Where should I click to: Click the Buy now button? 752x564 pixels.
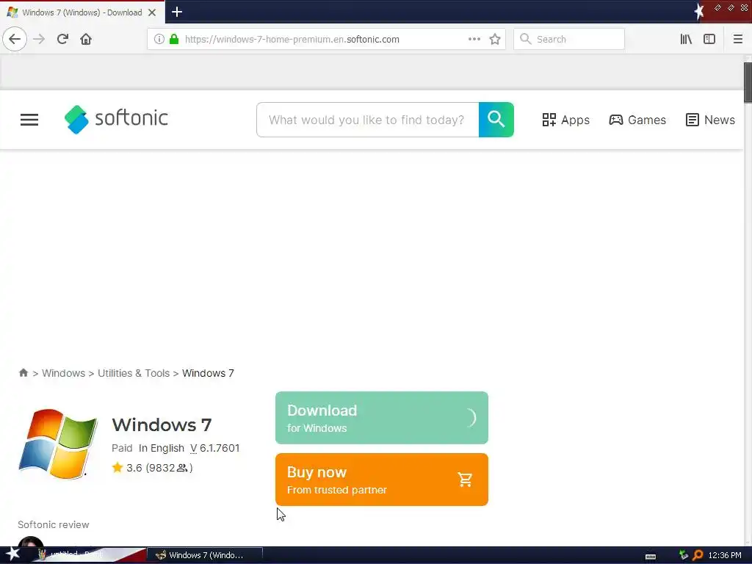tap(382, 480)
